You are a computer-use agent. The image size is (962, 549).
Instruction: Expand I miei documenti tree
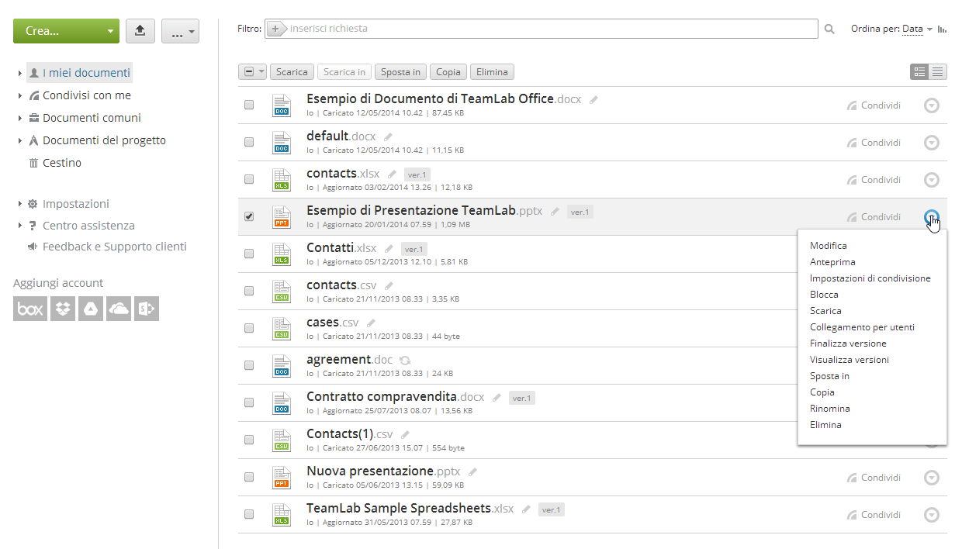coord(20,73)
